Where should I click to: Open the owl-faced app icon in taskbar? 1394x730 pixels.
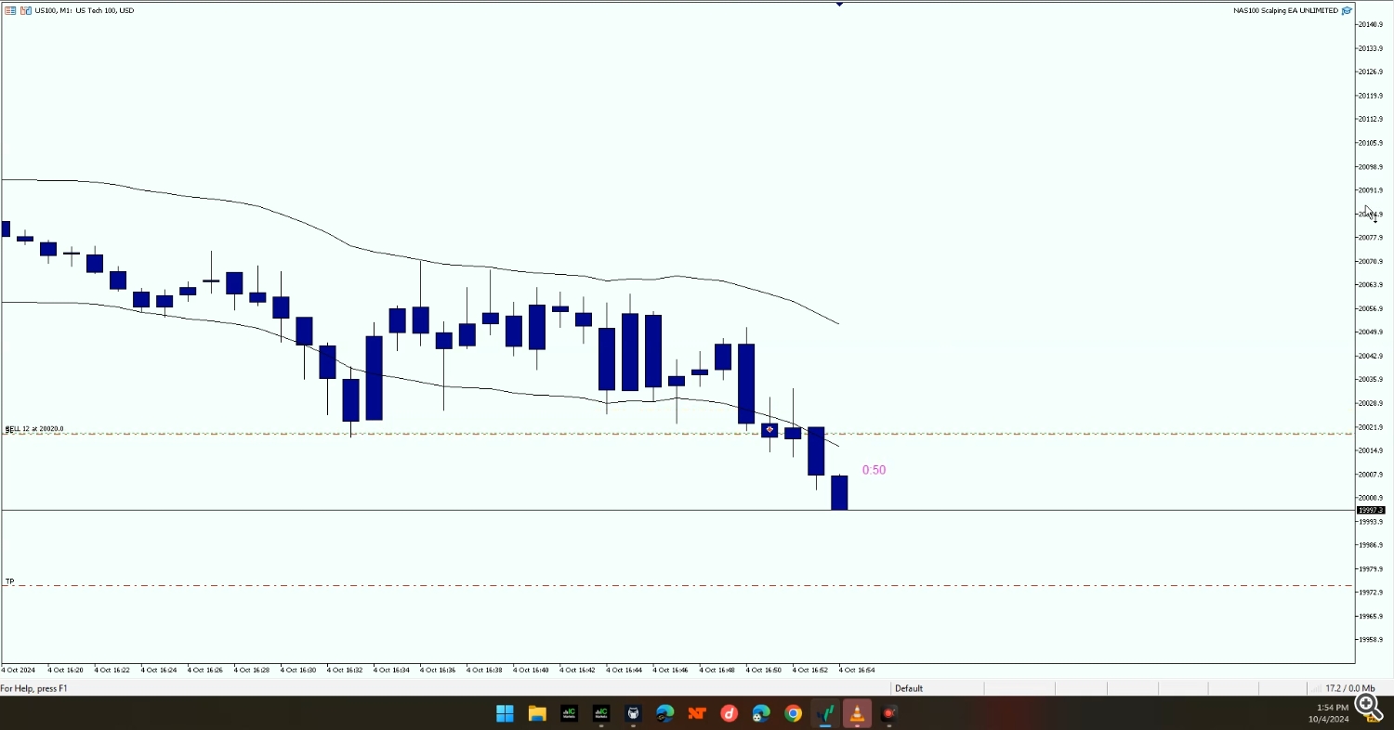click(633, 713)
